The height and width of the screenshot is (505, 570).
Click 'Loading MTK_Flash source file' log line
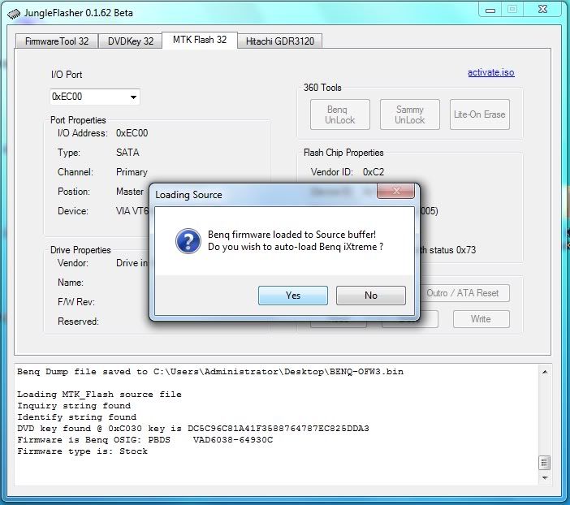click(99, 395)
